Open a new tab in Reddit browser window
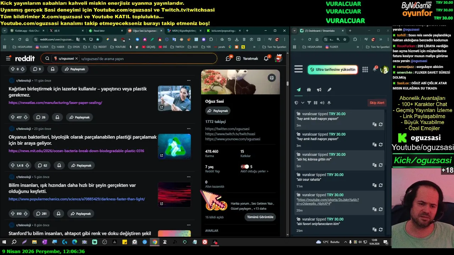This screenshot has width=454, height=255. point(247,31)
